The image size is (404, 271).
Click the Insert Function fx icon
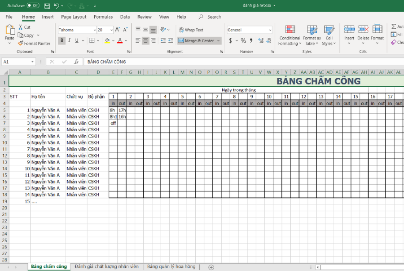(76, 62)
